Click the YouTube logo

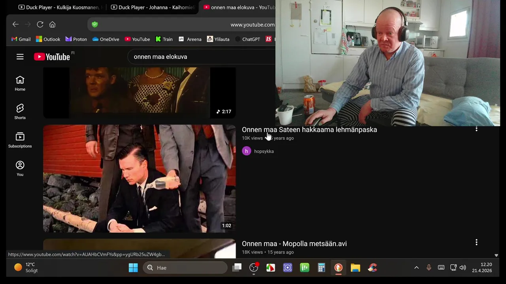(x=52, y=57)
